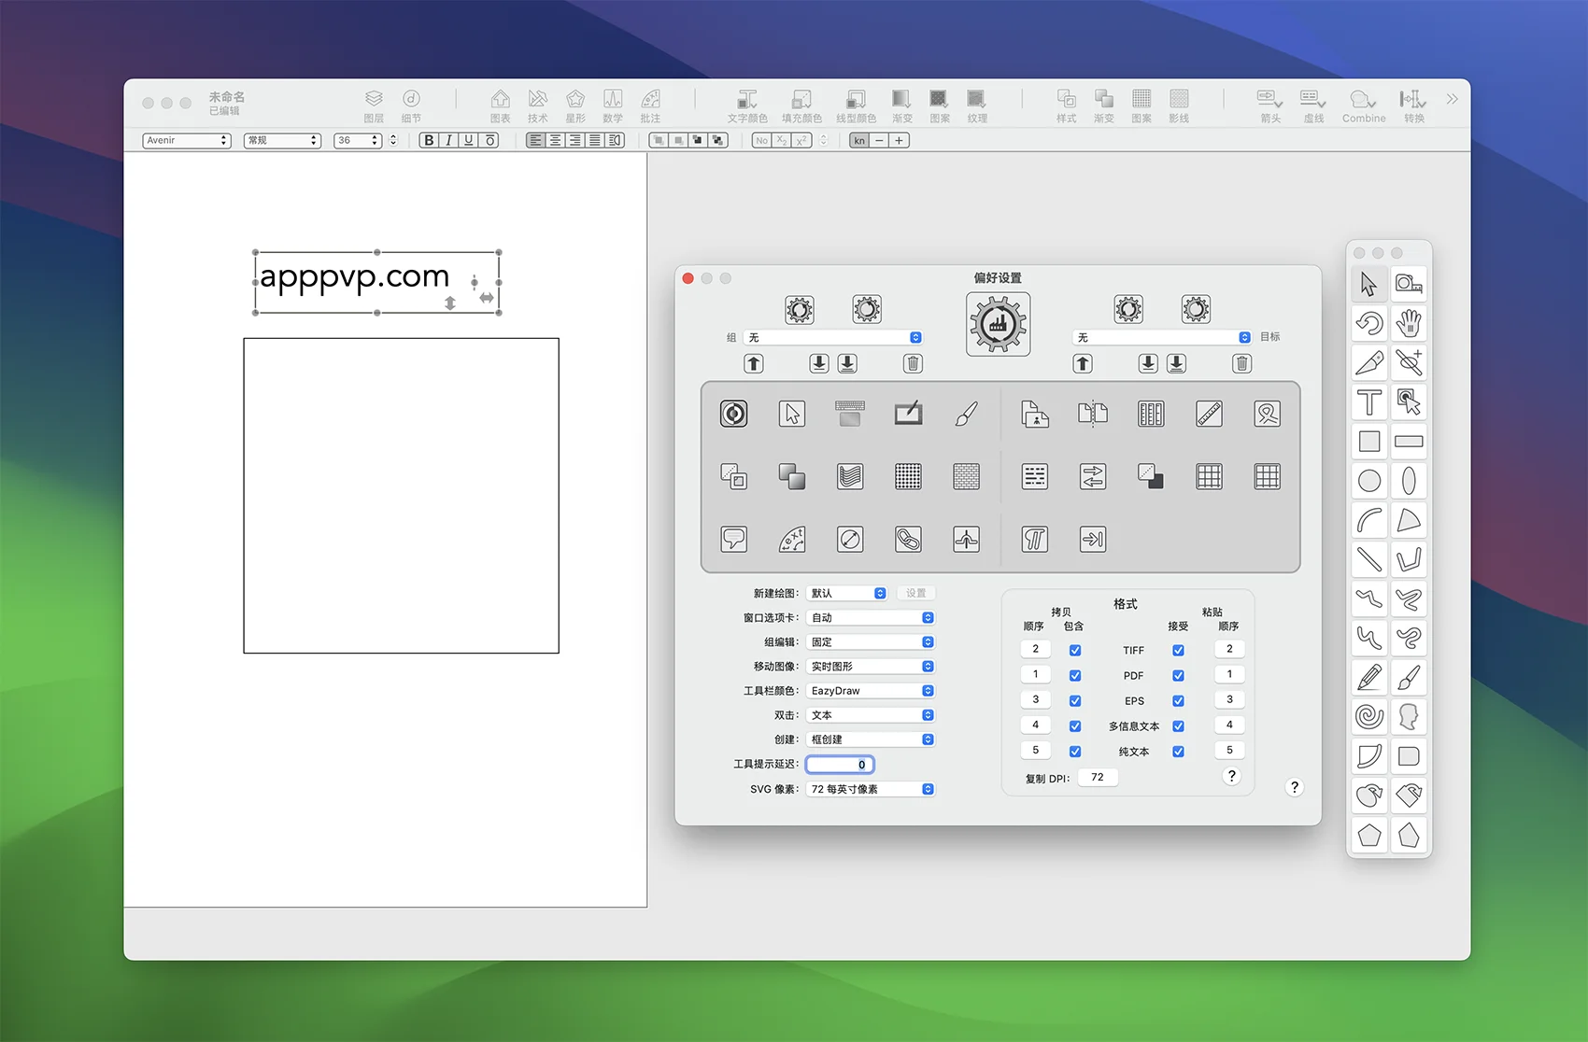Click the kn kerning button
This screenshot has height=1042, width=1588.
(x=859, y=140)
